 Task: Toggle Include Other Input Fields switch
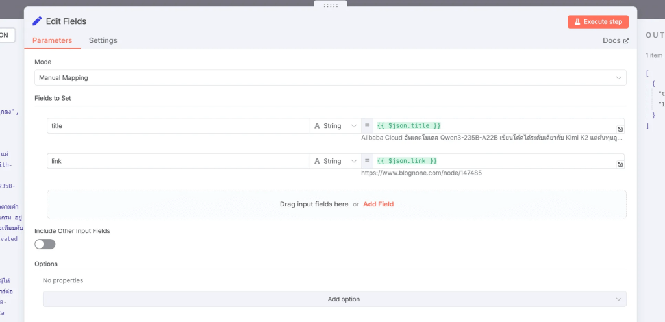45,244
